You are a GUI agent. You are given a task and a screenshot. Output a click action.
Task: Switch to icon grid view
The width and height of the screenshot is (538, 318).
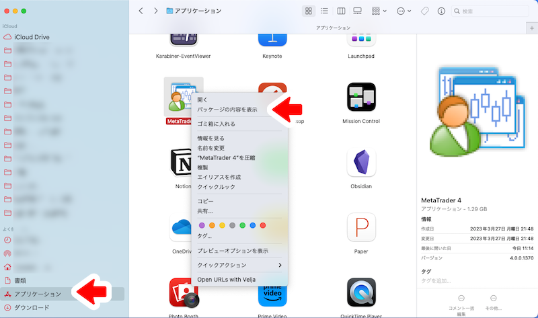pyautogui.click(x=309, y=11)
